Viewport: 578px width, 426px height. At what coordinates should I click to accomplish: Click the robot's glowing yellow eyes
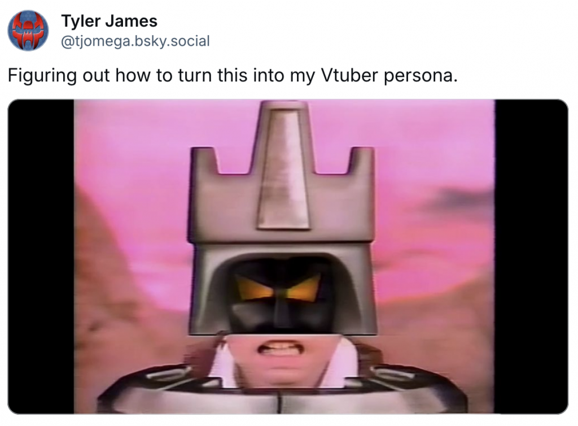[x=278, y=288]
